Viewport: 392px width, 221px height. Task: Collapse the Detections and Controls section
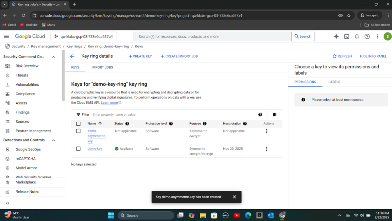click(x=53, y=140)
